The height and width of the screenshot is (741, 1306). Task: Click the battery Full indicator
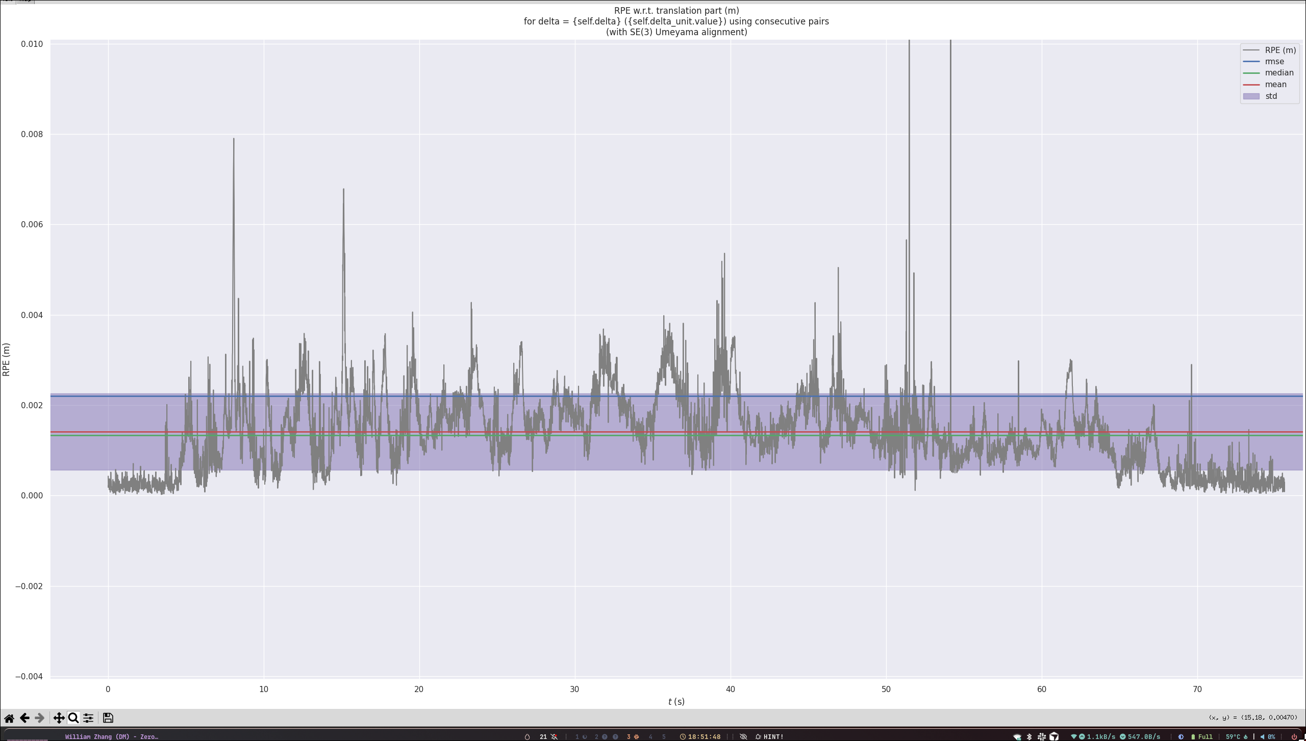tap(1202, 736)
